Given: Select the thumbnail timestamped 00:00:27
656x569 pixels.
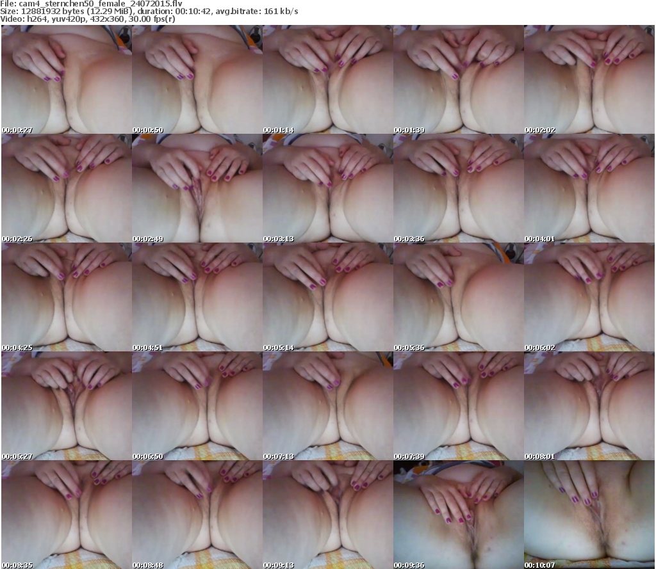Looking at the screenshot, I should pyautogui.click(x=65, y=79).
